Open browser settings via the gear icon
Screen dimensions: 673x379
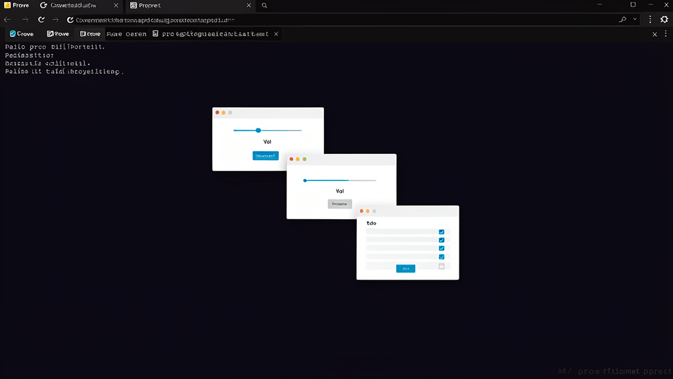[664, 19]
